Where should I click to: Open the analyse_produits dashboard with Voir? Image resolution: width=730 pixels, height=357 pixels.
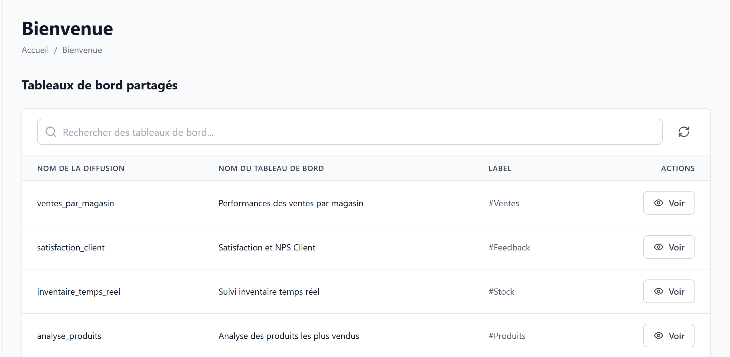tap(669, 336)
